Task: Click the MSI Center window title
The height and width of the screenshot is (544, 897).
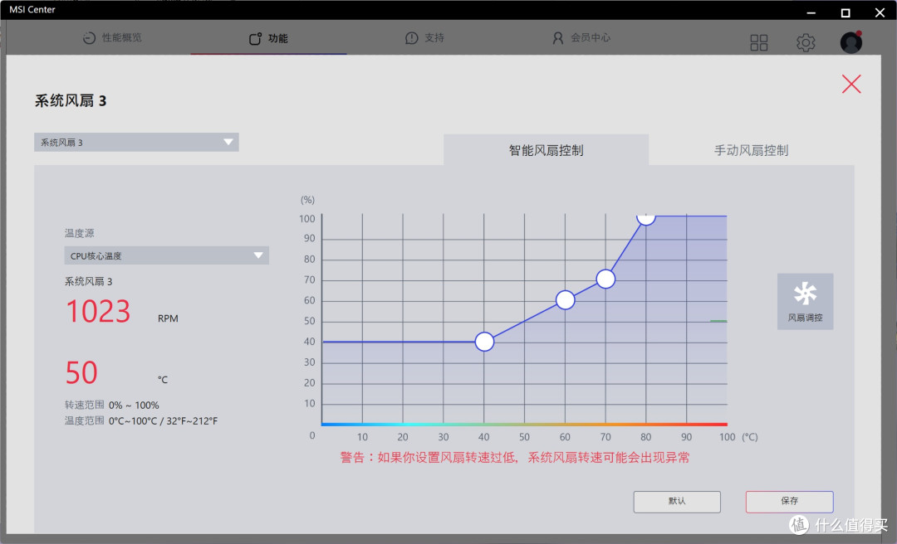Action: pyautogui.click(x=32, y=9)
